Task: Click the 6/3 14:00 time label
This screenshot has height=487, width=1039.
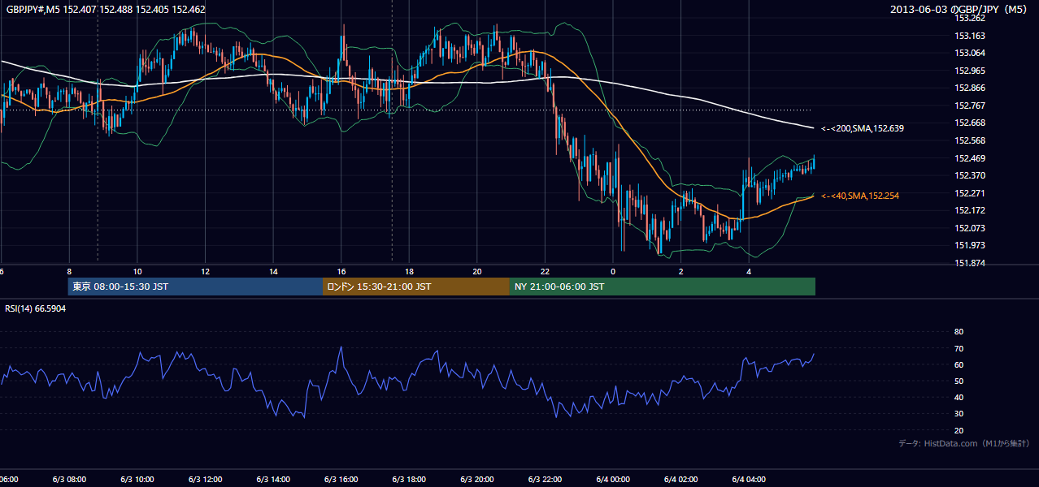Action: (x=273, y=480)
